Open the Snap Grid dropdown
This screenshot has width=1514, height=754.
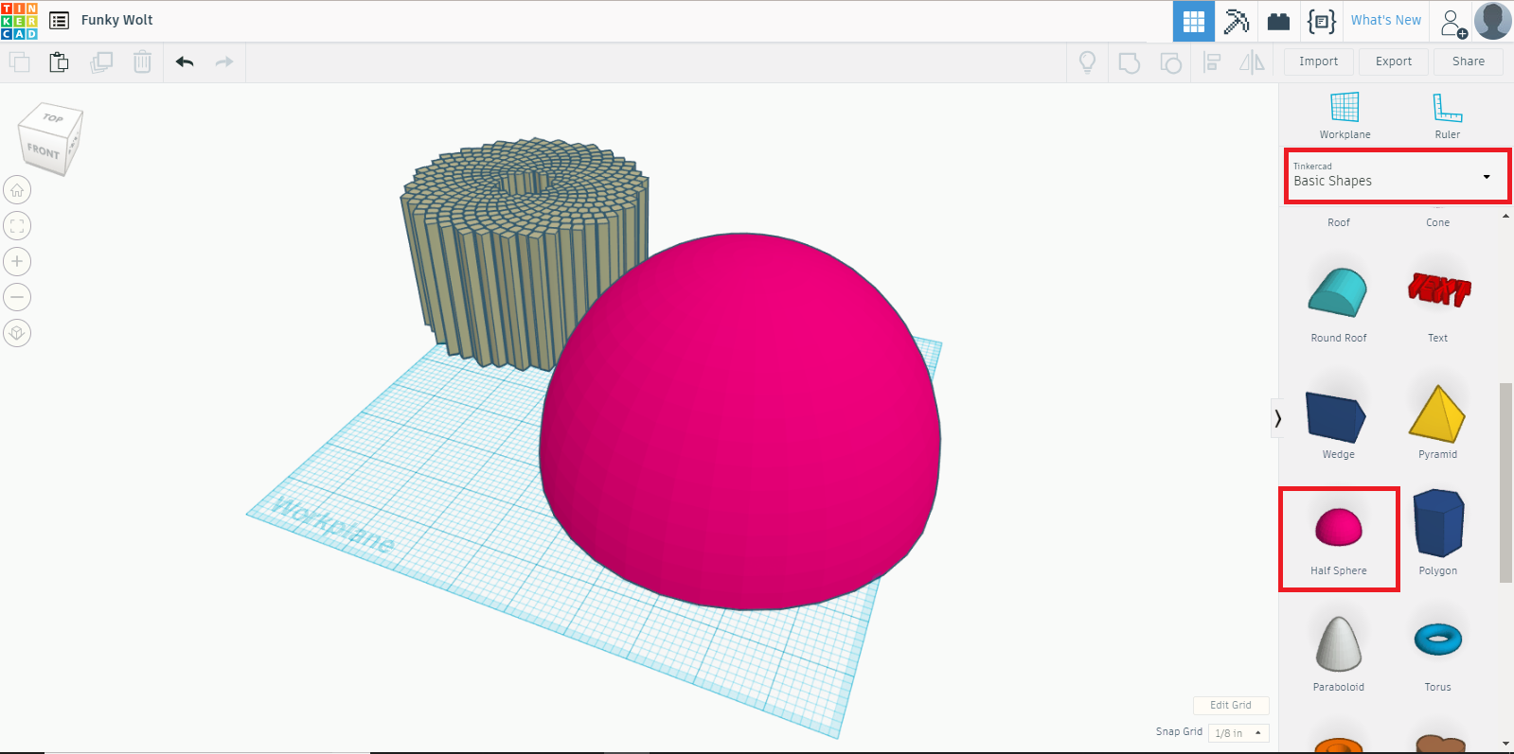coord(1238,733)
